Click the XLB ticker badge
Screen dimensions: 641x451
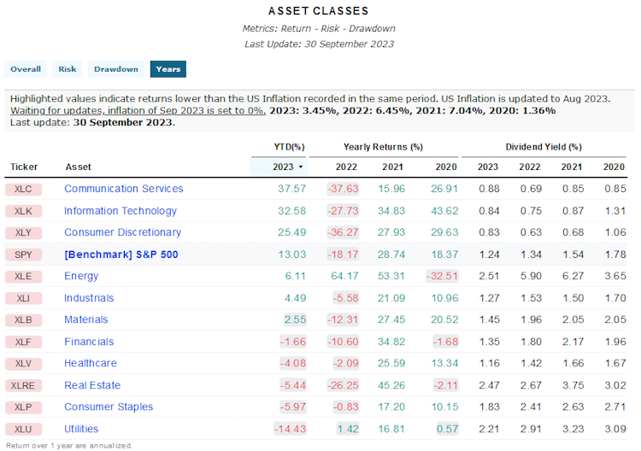(23, 320)
